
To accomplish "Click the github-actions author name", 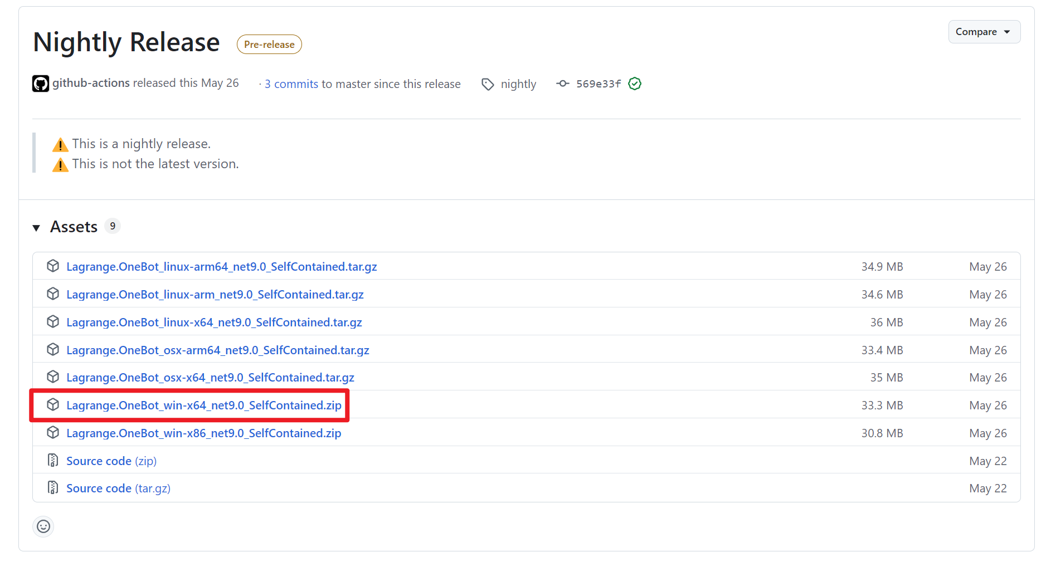I will (91, 83).
